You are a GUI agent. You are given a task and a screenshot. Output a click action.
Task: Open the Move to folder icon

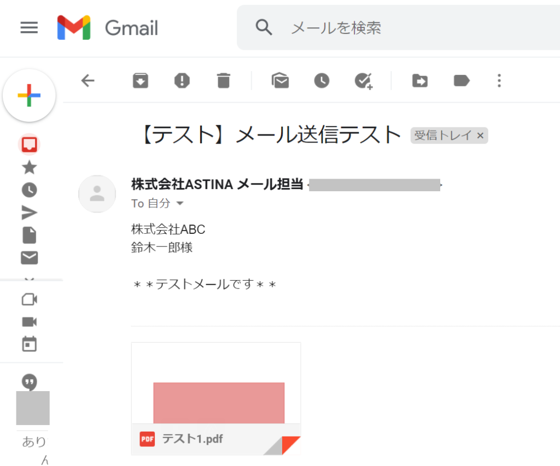click(419, 81)
